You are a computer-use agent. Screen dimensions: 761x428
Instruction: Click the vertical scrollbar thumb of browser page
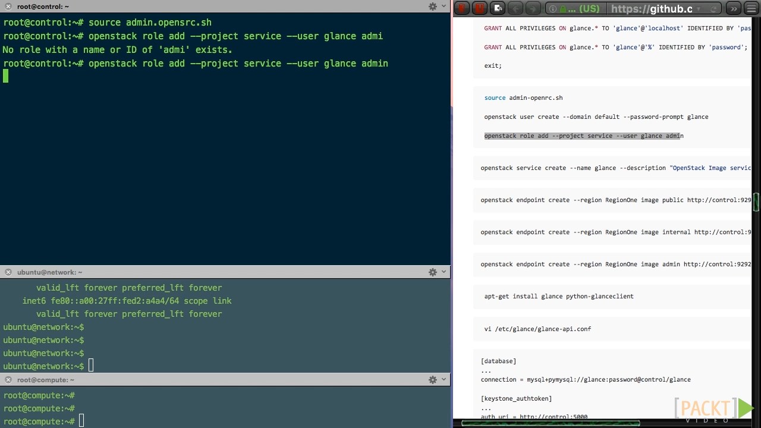pyautogui.click(x=756, y=202)
